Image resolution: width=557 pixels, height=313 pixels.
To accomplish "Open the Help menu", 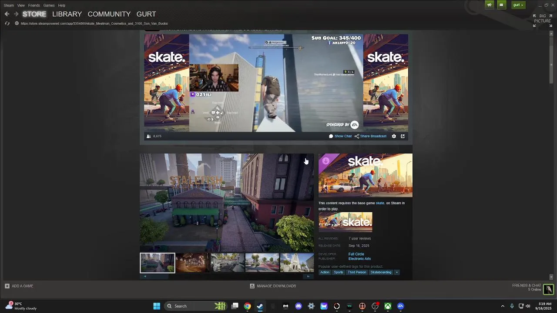I will click(62, 5).
